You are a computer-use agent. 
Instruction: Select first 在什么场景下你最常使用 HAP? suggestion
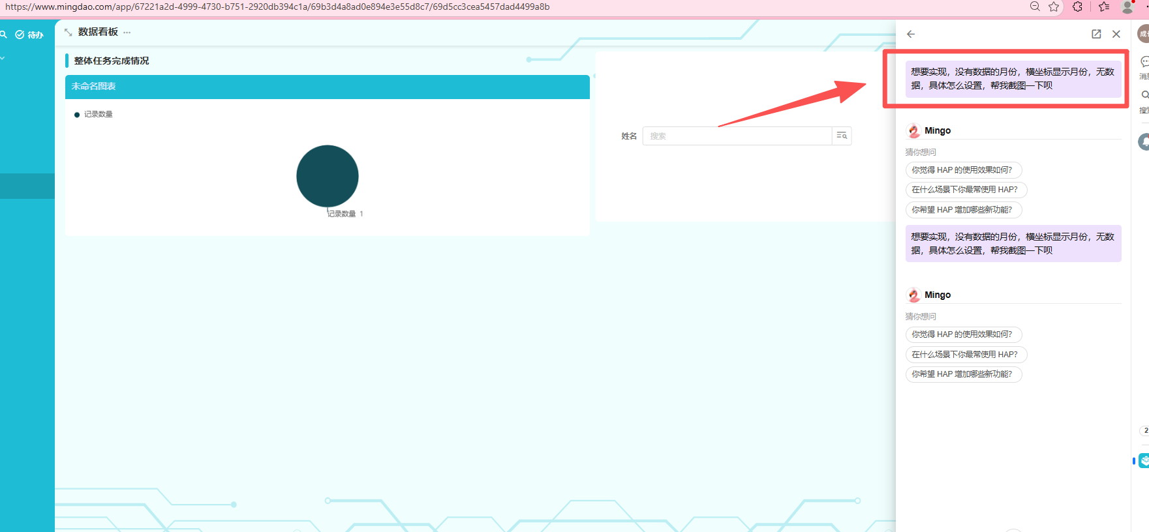click(x=965, y=190)
